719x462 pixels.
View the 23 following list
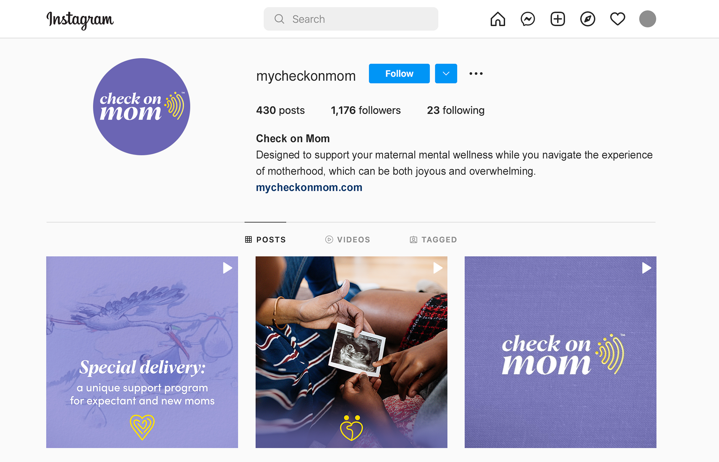[x=455, y=110]
